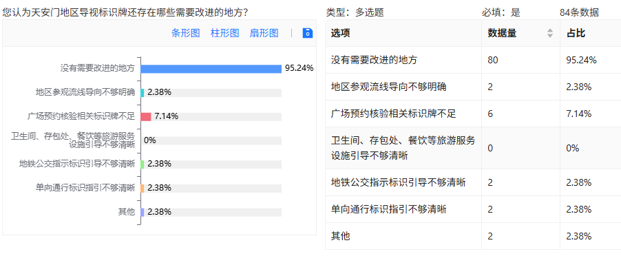This screenshot has height=256, width=621.
Task: Select the 其他 row in table
Action: [x=473, y=236]
